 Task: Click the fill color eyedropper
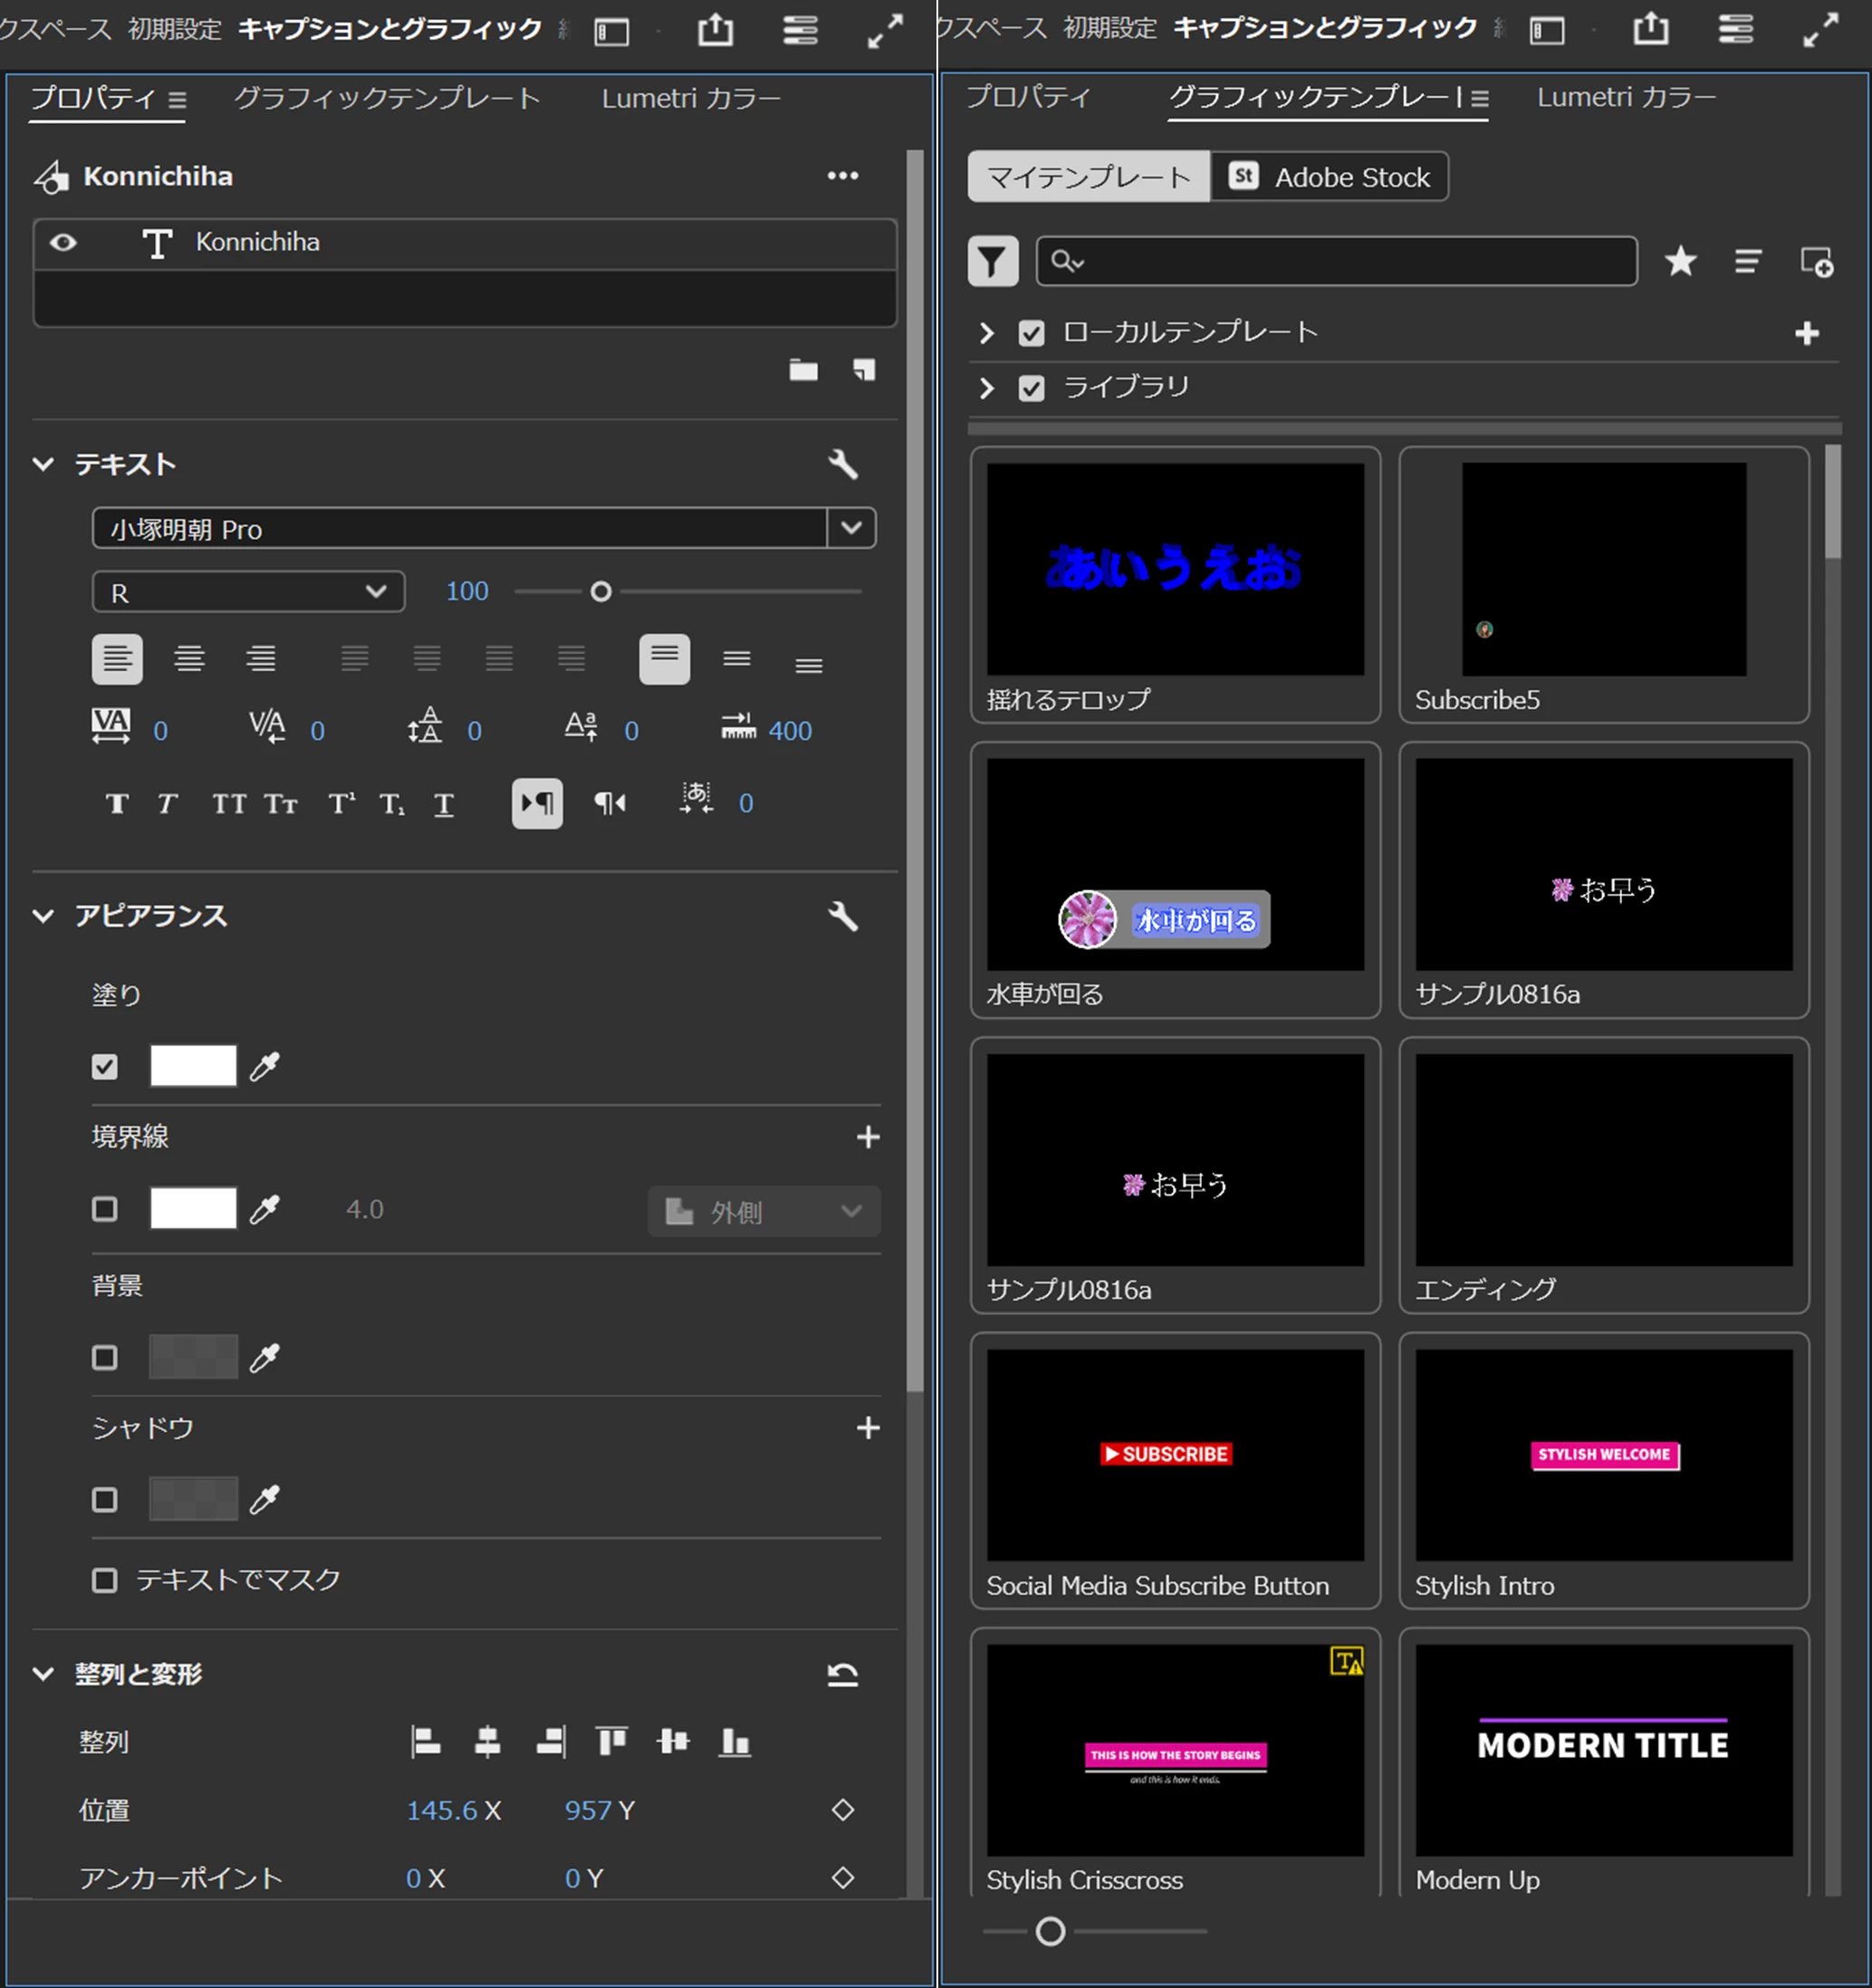coord(264,1066)
